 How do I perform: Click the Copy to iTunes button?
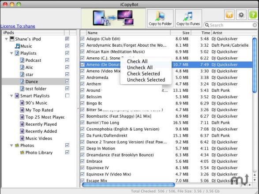(x=188, y=18)
